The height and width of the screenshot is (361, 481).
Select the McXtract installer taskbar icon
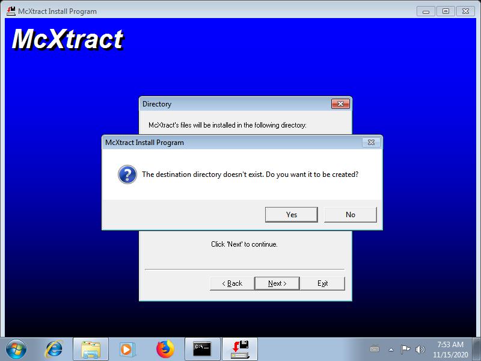point(240,350)
